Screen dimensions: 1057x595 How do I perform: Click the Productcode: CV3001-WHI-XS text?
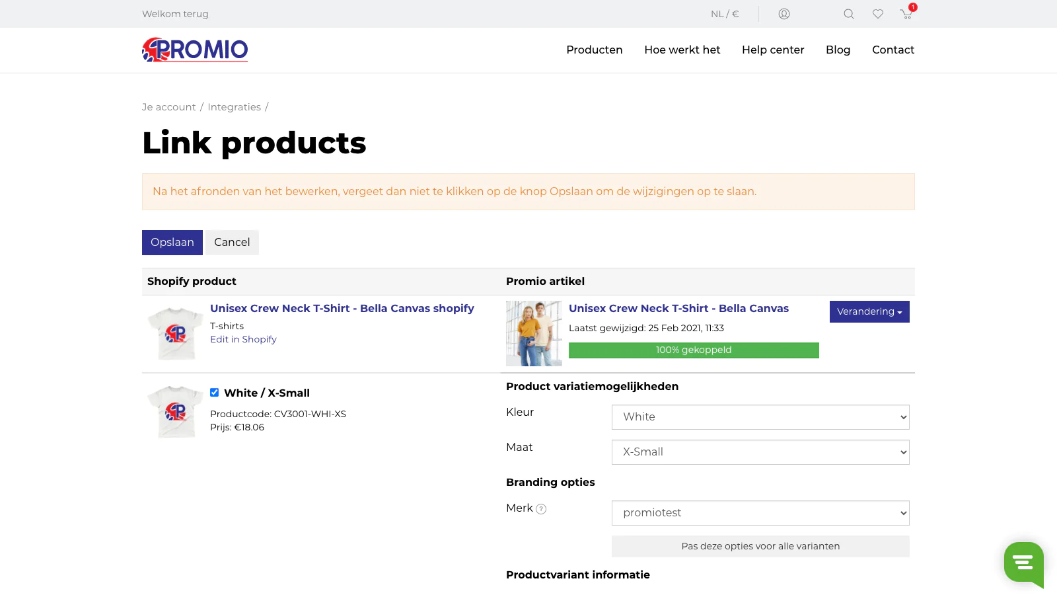click(278, 414)
